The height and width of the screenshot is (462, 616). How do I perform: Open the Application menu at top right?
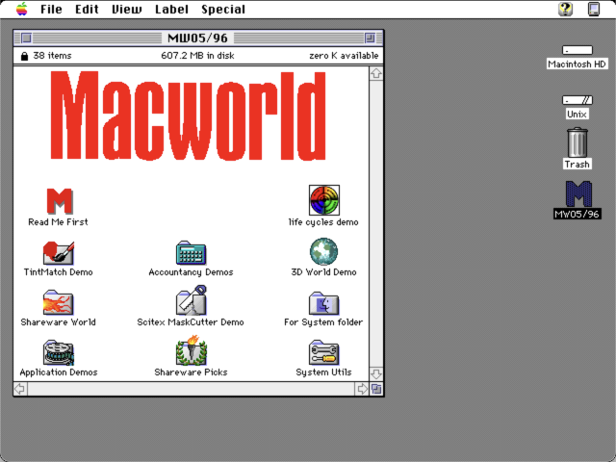tap(594, 9)
